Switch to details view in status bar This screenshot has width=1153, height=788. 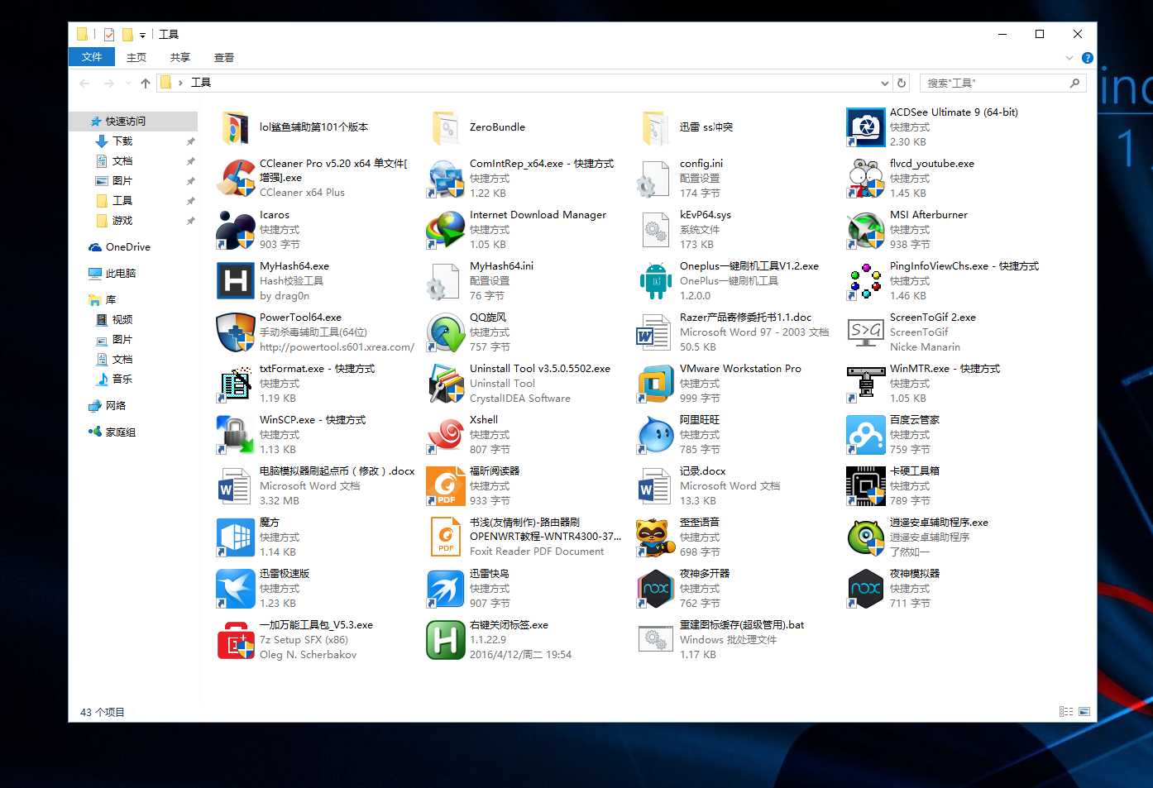pyautogui.click(x=1066, y=711)
